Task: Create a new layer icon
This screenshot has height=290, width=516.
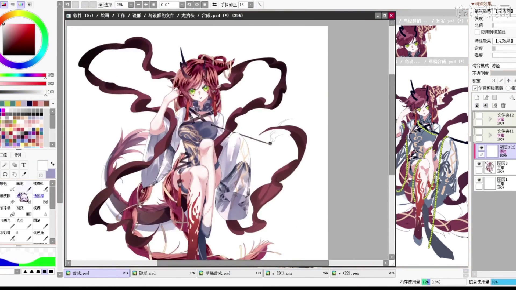Action: [x=477, y=97]
